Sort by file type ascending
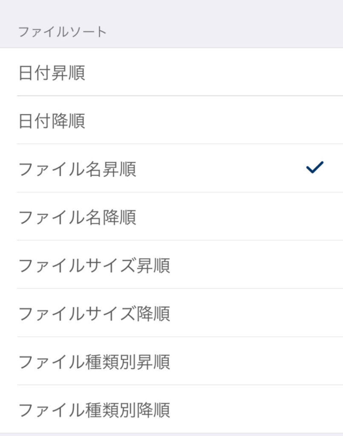The height and width of the screenshot is (436, 343). point(95,361)
